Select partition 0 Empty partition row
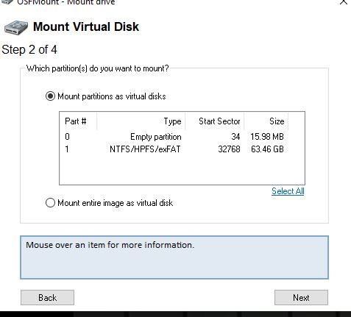This screenshot has width=351, height=317. pyautogui.click(x=174, y=137)
